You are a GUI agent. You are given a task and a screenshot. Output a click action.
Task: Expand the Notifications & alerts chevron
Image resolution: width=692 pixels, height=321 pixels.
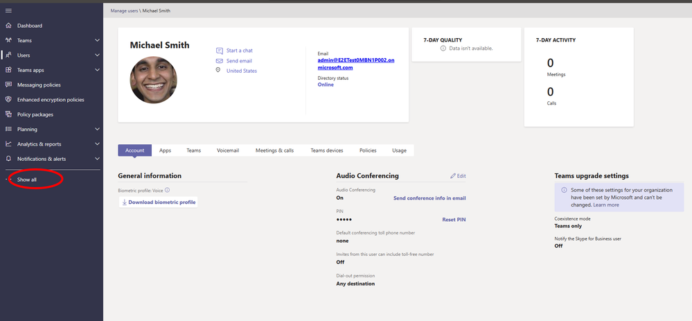[x=98, y=159]
